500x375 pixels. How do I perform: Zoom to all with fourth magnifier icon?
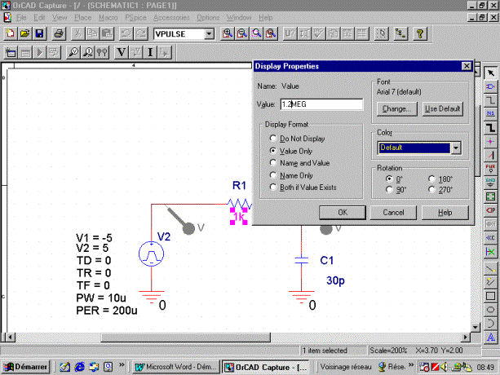point(271,33)
